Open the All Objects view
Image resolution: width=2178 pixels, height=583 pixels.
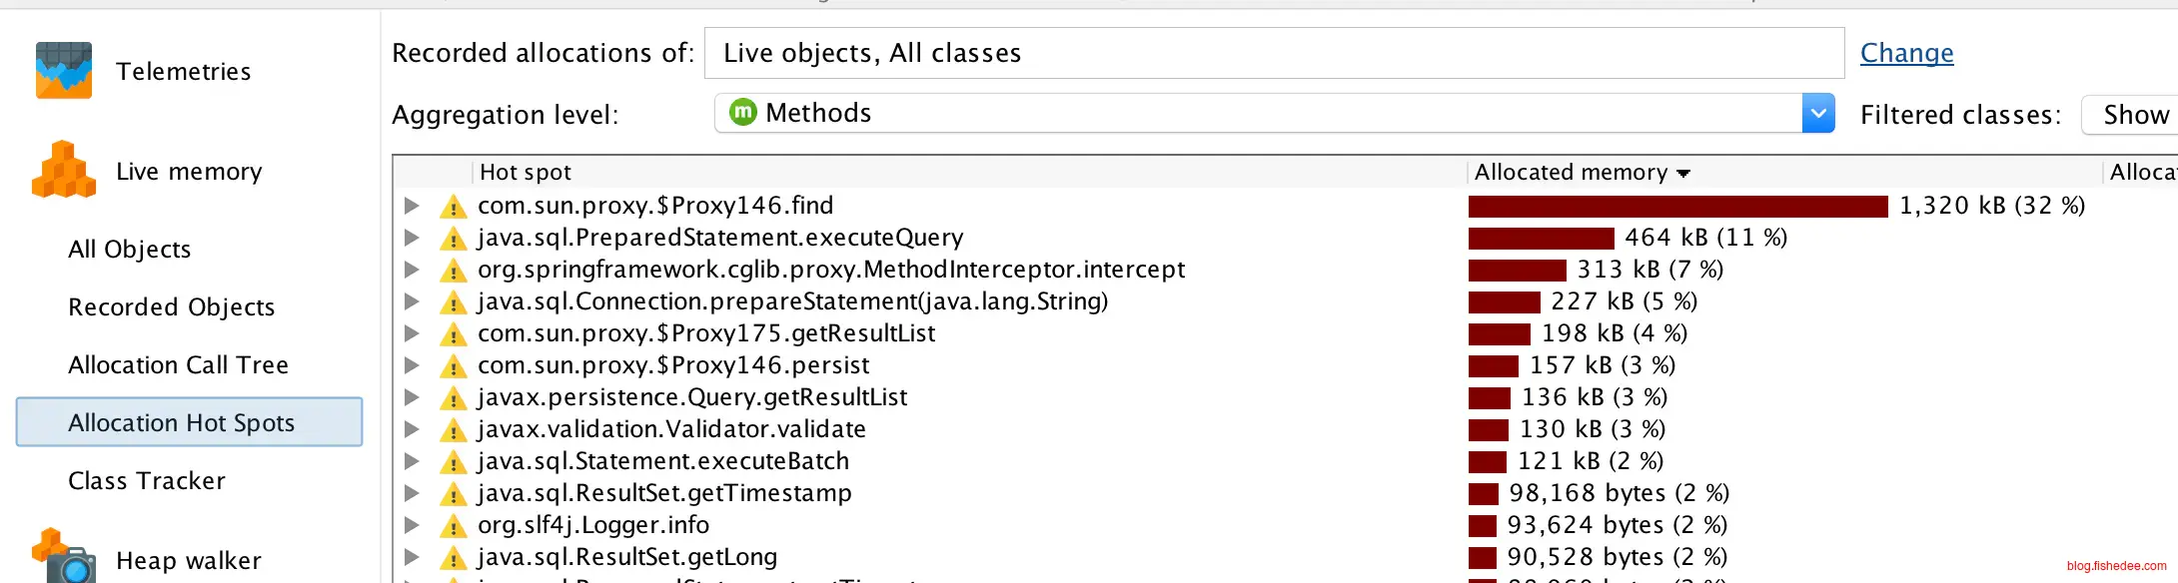tap(129, 250)
